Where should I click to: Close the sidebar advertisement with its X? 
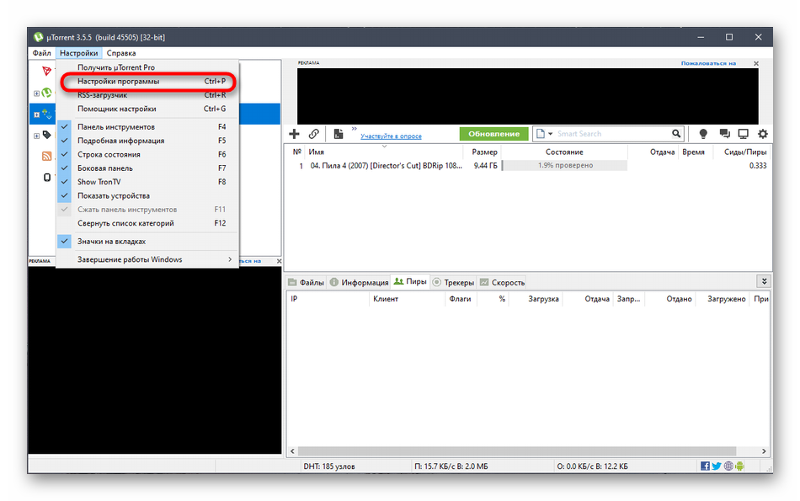point(279,261)
